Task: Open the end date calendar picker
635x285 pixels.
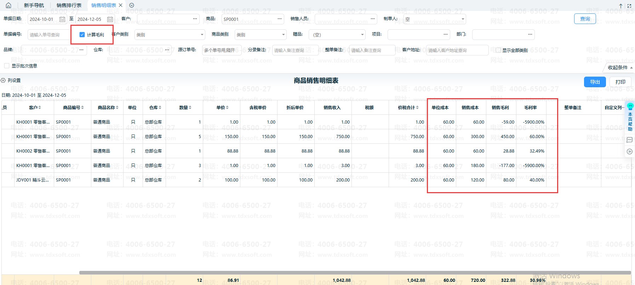Action: (110, 19)
